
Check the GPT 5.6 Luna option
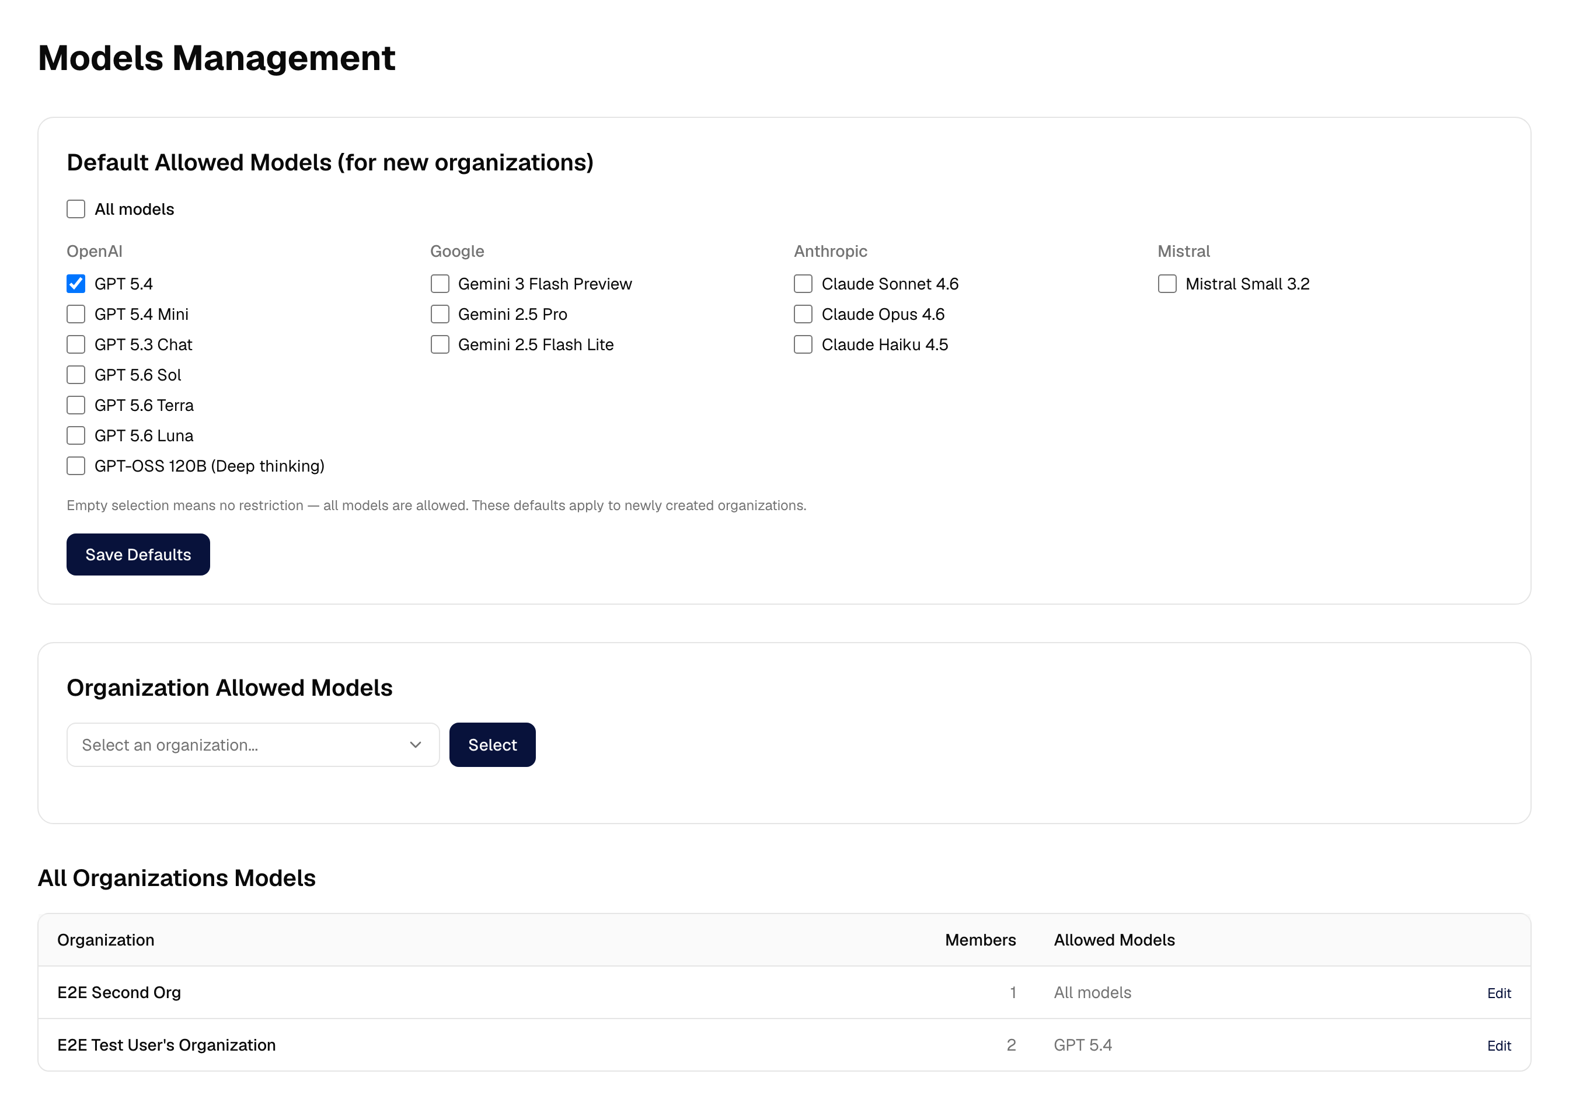click(76, 436)
